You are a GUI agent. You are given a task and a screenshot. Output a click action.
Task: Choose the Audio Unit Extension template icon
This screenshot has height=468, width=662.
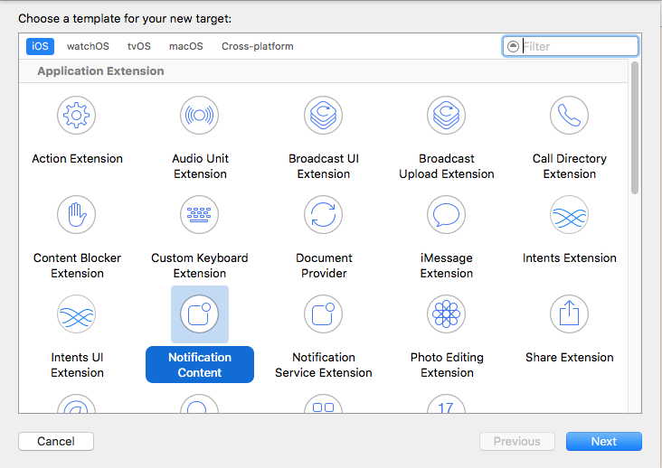tap(200, 115)
